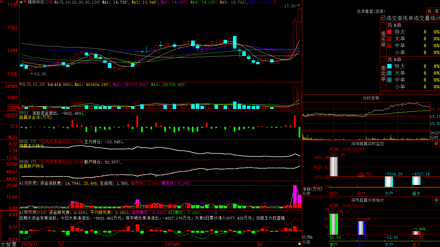Screen dimensions: 440x247
Task: Click the 龙虎看盘(逐单) panel title
Action: [x=371, y=11]
